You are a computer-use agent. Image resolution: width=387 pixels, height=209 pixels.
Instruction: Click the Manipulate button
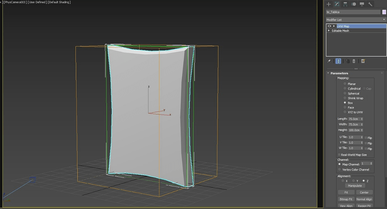(355, 186)
